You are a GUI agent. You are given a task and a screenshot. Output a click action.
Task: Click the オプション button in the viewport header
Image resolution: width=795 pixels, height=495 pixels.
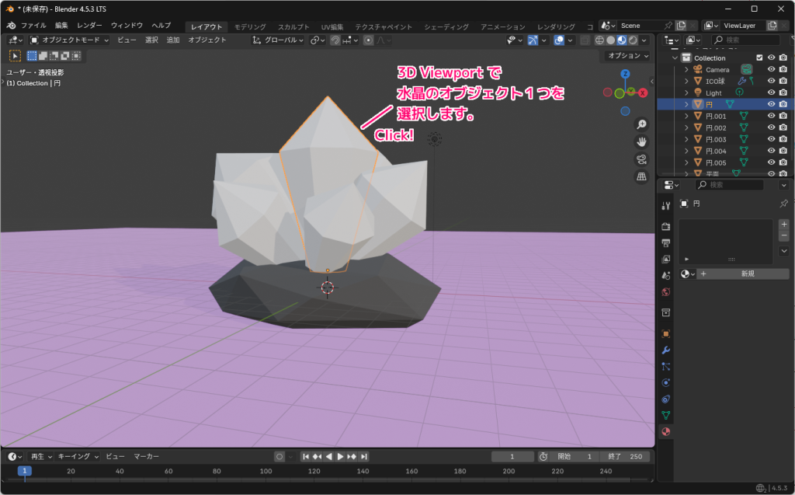(x=629, y=56)
